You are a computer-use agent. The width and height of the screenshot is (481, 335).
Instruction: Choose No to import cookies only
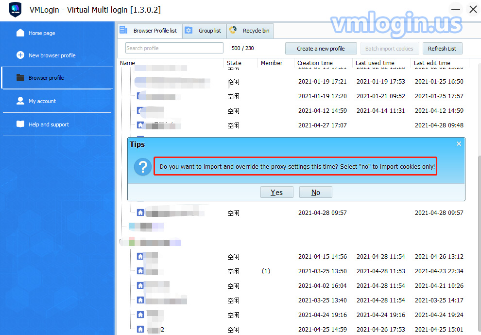tap(315, 192)
